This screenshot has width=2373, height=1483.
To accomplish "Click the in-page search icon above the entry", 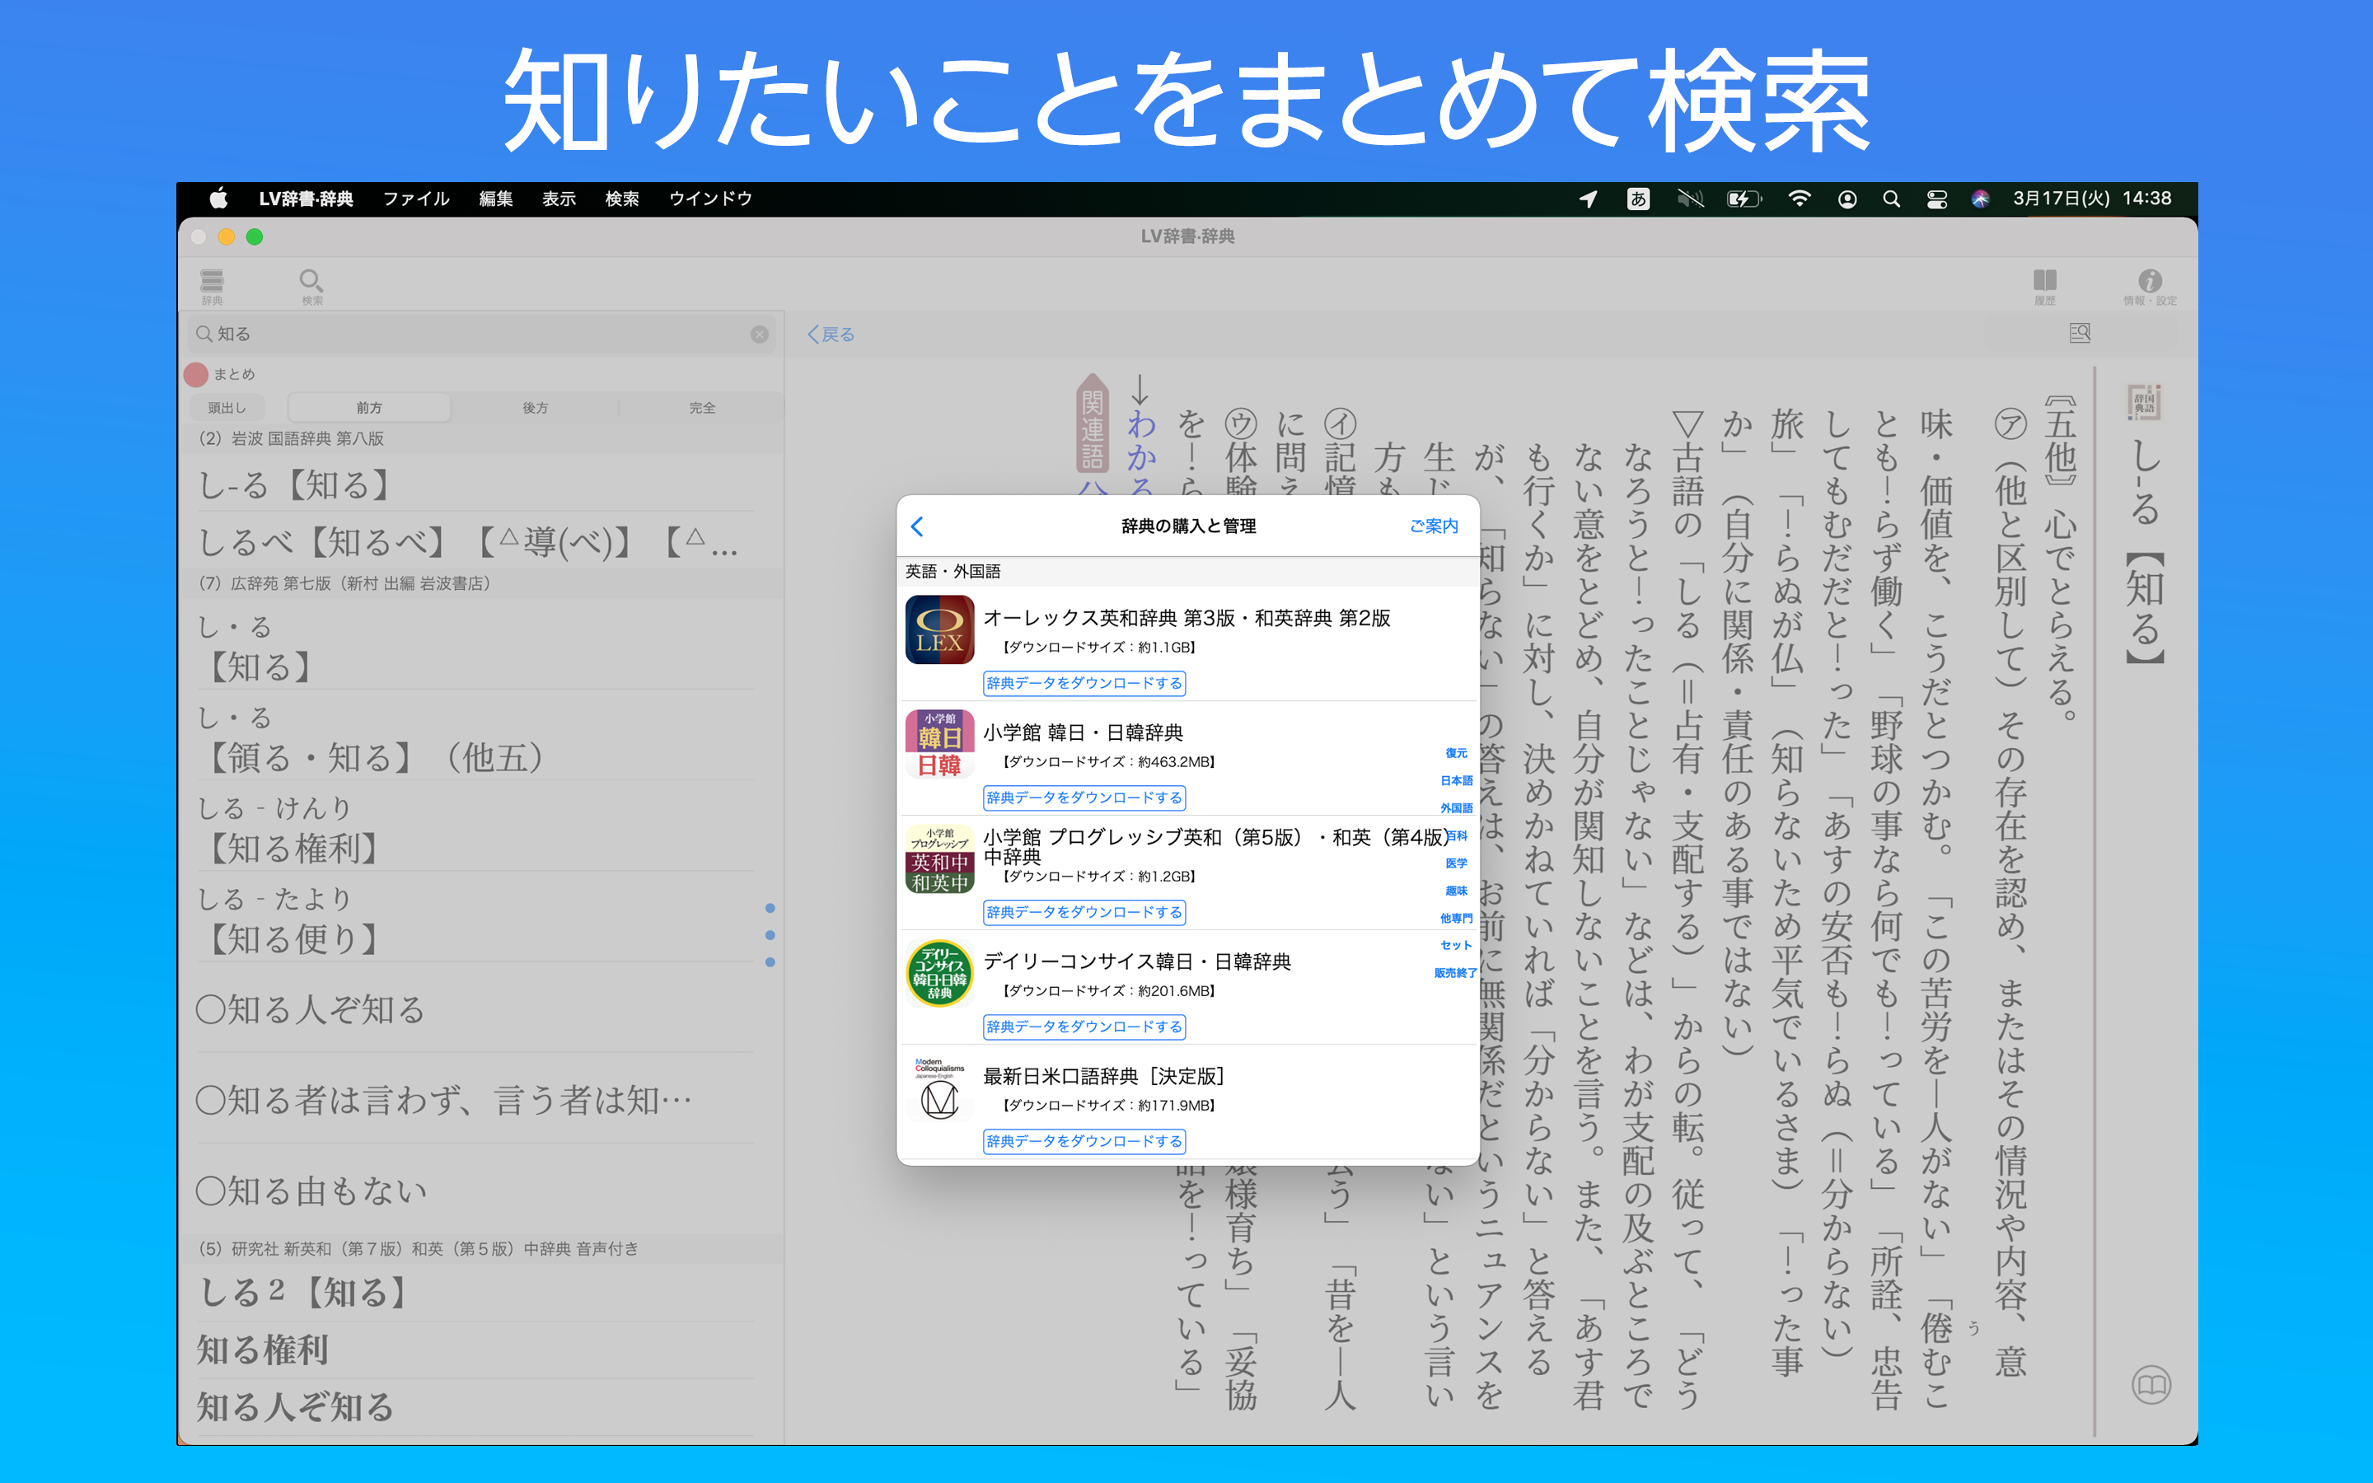I will (x=2080, y=334).
